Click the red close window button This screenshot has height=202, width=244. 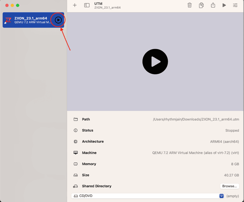click(7, 5)
